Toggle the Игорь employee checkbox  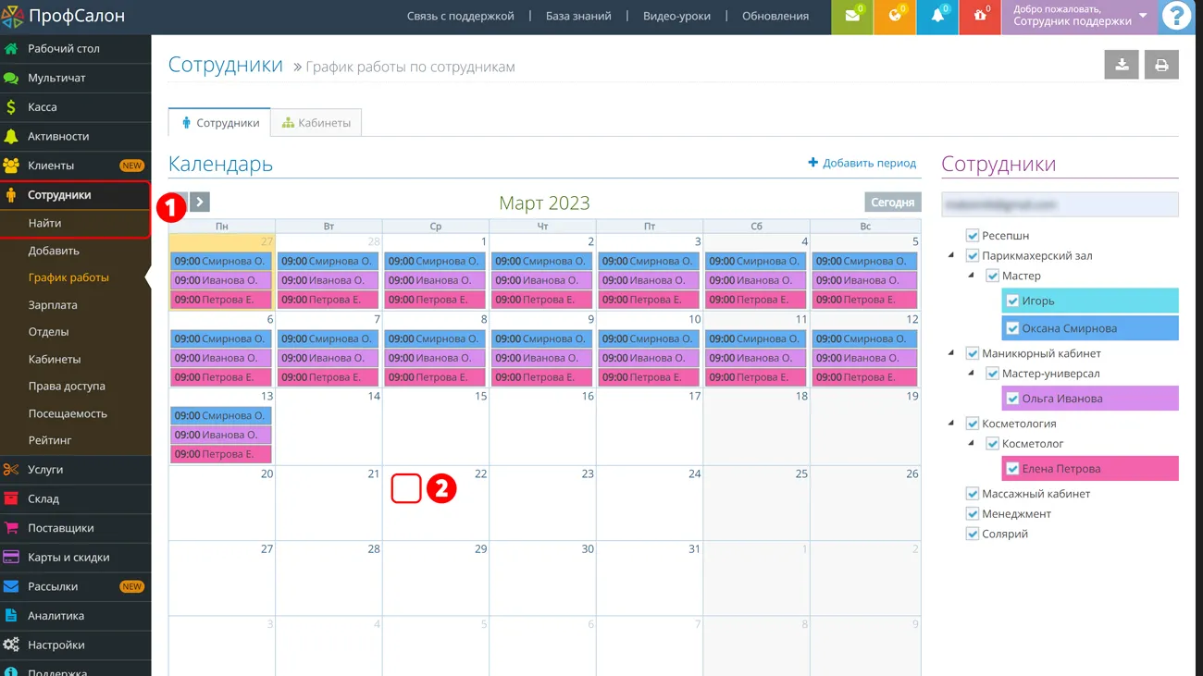(1012, 301)
